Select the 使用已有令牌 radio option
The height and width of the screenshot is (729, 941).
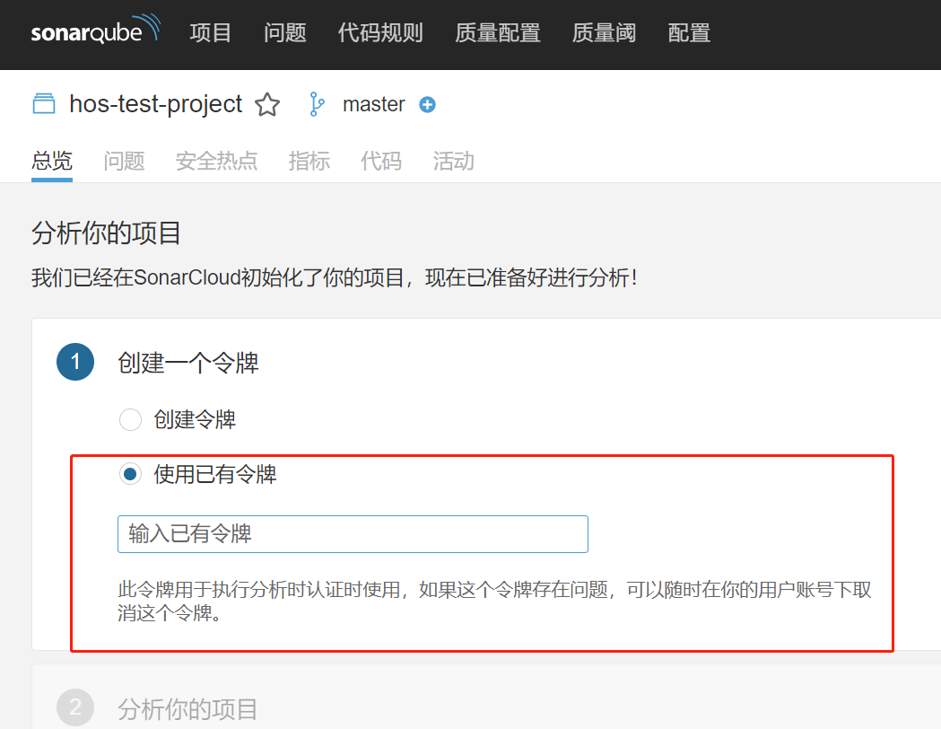(x=131, y=474)
